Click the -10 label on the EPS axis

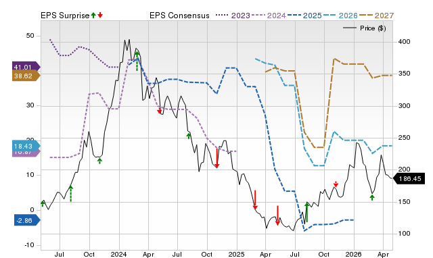click(x=29, y=245)
